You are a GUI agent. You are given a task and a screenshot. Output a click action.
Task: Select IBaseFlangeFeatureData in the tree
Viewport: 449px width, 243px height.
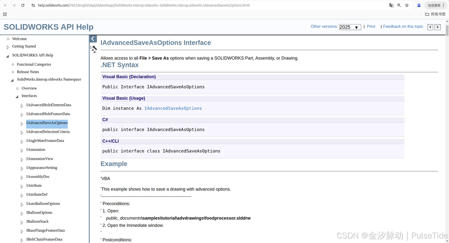[x=46, y=230]
